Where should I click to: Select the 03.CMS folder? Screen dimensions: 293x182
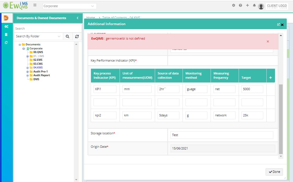pyautogui.click(x=38, y=64)
